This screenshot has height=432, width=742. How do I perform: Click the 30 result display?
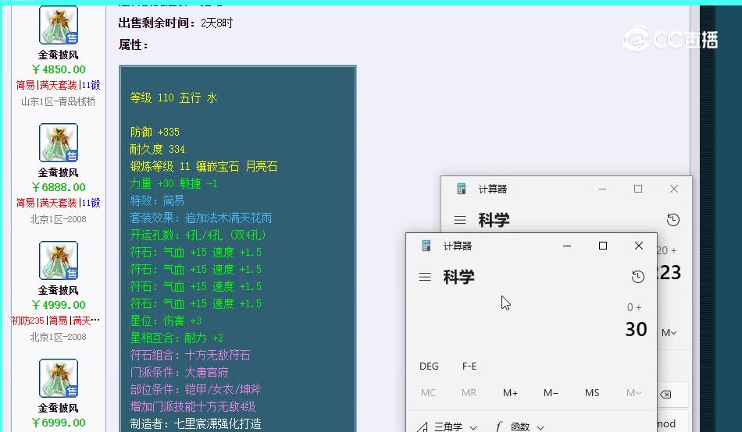(636, 329)
